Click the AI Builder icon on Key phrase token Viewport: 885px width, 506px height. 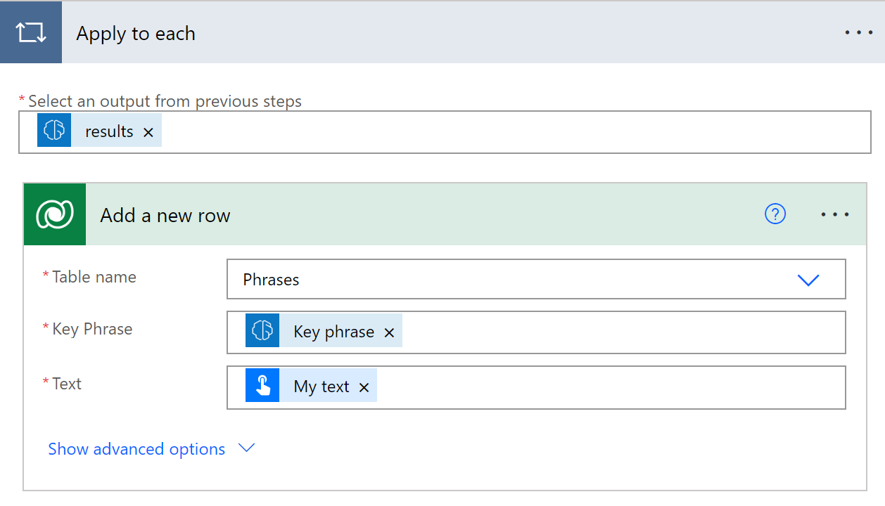tap(262, 330)
